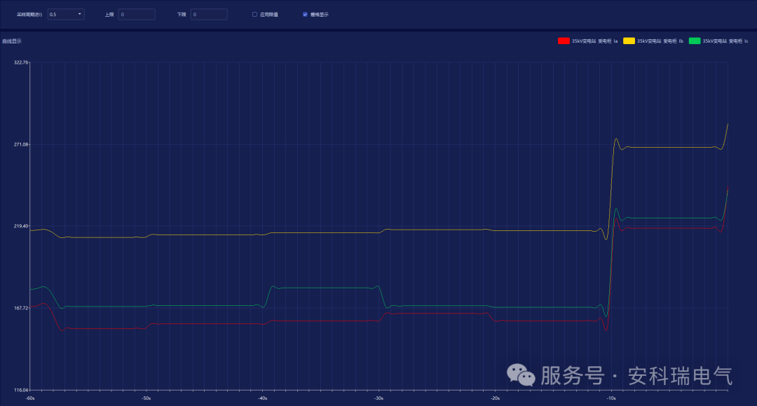757x406 pixels.
Task: Click the 曲线显示 panel title
Action: coord(12,41)
